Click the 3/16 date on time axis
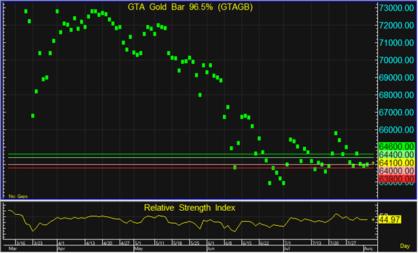Image resolution: width=418 pixels, height=253 pixels. tap(21, 243)
